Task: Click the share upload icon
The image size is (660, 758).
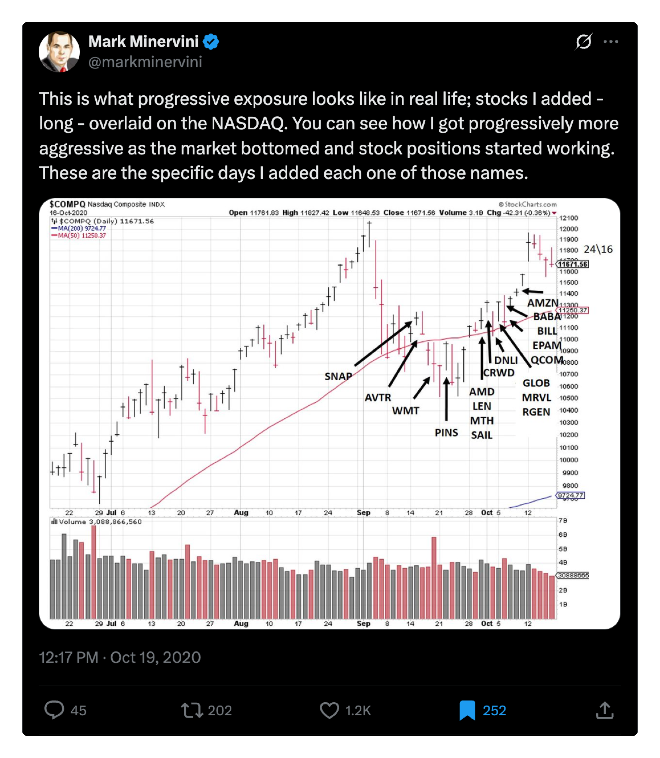Action: (604, 710)
